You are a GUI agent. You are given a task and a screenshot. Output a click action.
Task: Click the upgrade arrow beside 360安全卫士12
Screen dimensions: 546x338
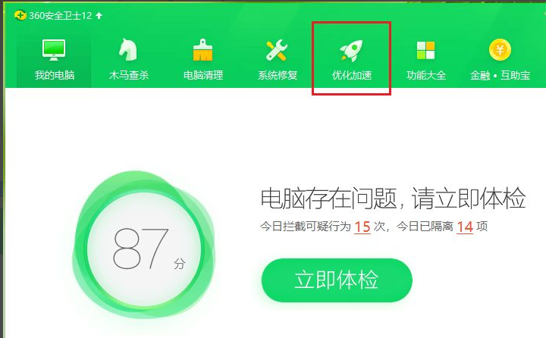(x=99, y=15)
